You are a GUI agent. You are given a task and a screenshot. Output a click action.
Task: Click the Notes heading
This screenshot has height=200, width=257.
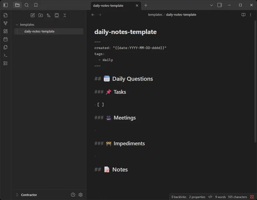(120, 170)
